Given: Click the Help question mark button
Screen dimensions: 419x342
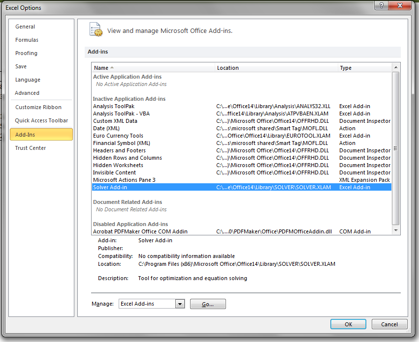Looking at the screenshot, I should 380,6.
